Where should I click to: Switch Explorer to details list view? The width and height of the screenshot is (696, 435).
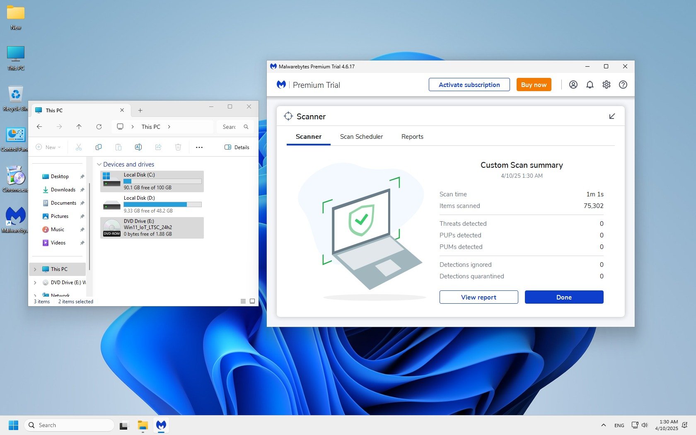point(243,301)
